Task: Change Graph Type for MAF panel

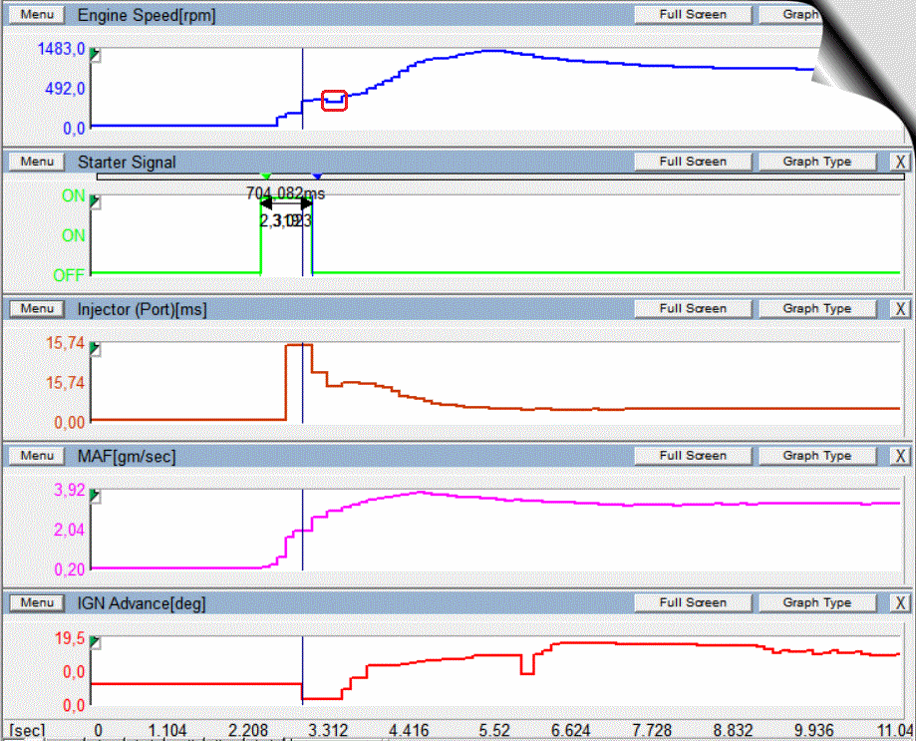Action: (815, 456)
